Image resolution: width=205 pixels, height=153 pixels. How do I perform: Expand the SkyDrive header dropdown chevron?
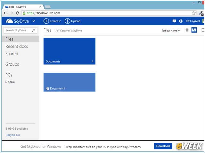pos(34,21)
